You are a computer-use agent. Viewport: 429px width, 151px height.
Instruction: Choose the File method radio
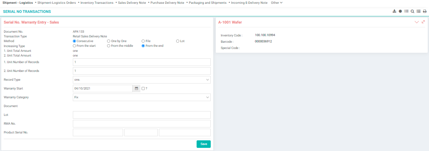(143, 41)
